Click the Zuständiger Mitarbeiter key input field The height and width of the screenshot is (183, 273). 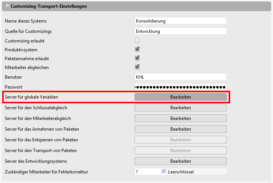pyautogui.click(x=147, y=172)
